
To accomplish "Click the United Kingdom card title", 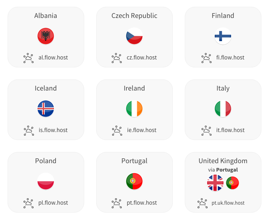I will click(x=223, y=161).
